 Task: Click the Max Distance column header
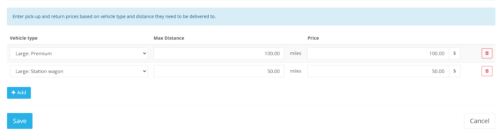pos(169,38)
